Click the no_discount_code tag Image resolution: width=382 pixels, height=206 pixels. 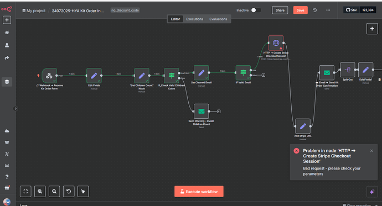[125, 10]
